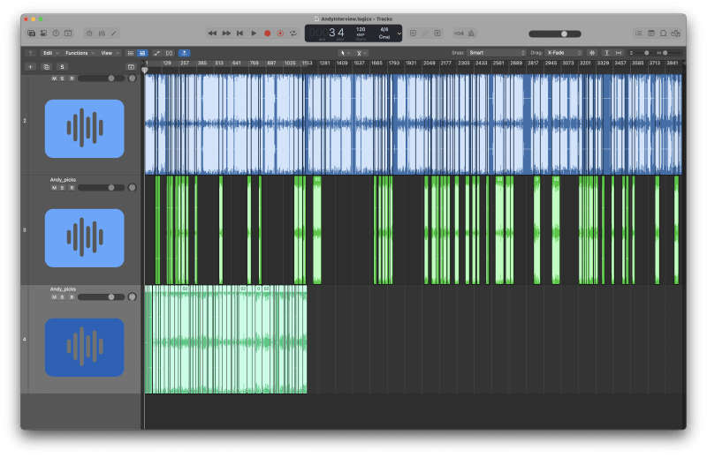Toggle the global Solo S button
This screenshot has width=707, height=457.
[x=62, y=67]
